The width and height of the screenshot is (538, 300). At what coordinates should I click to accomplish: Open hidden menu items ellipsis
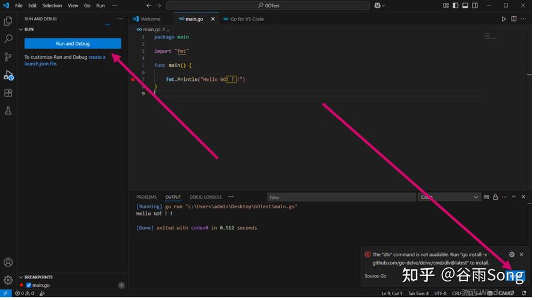pos(115,5)
